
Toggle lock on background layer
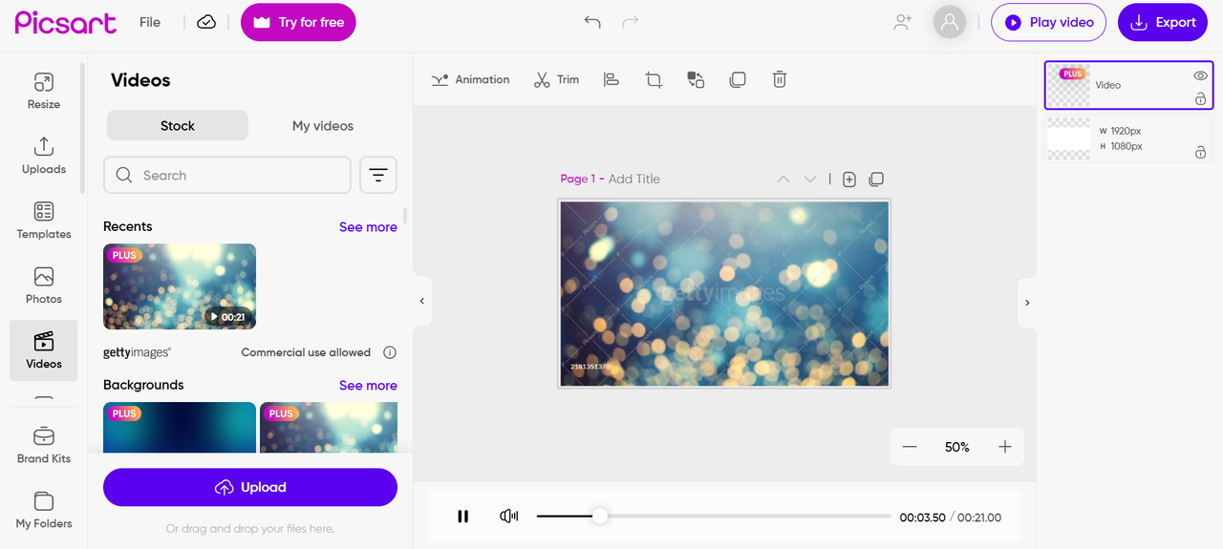click(x=1200, y=152)
